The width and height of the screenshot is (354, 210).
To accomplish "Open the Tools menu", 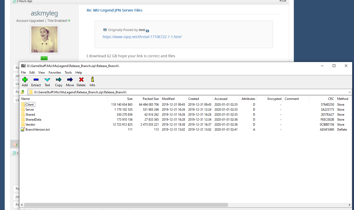I will coord(68,73).
